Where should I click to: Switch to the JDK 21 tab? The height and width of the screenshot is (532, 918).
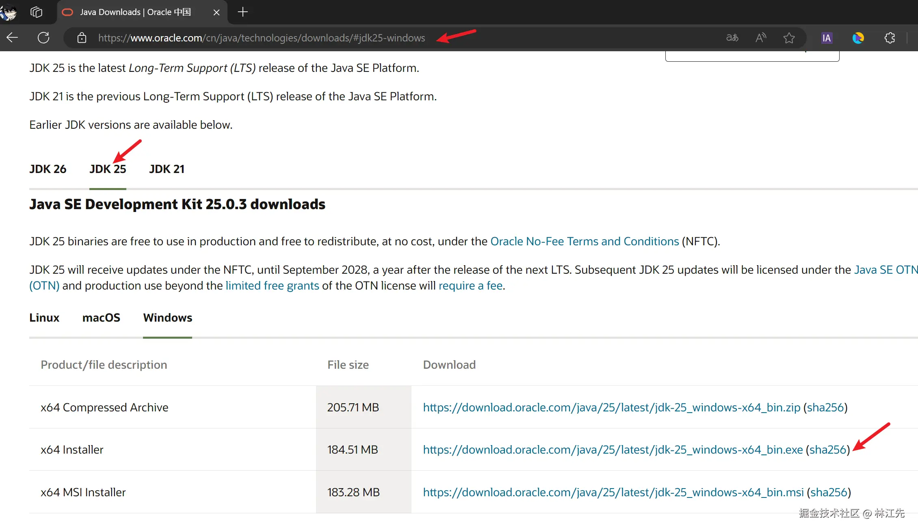click(167, 169)
